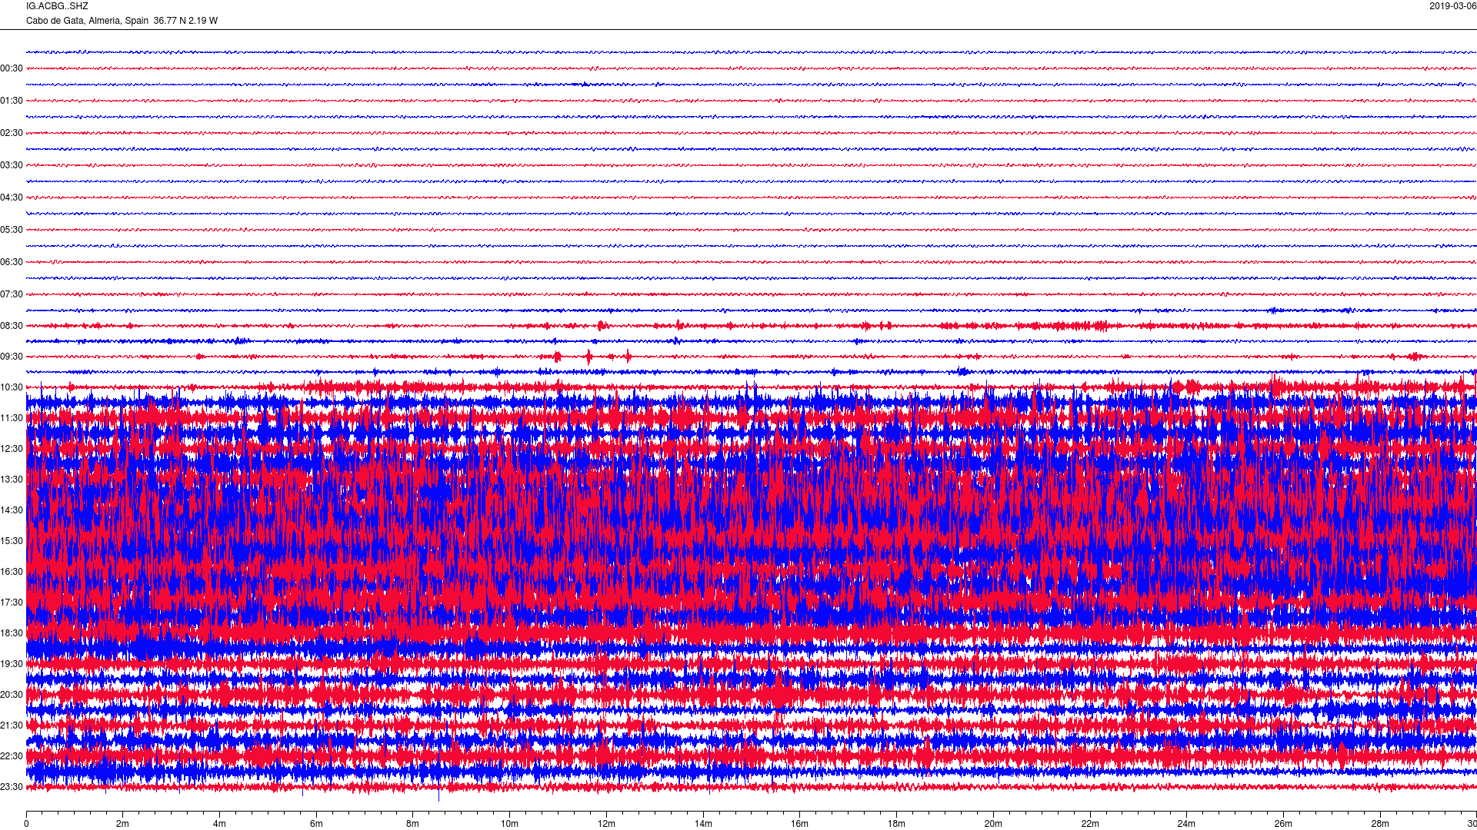Select the 02:30 time label
The image size is (1477, 830).
point(12,133)
